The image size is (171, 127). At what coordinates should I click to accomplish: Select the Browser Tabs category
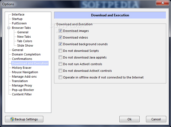(x=21, y=28)
